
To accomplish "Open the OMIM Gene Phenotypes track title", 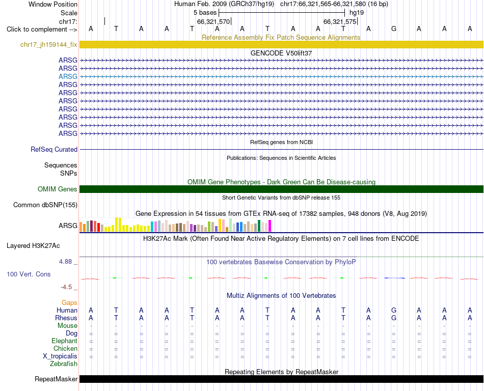I will point(281,182).
